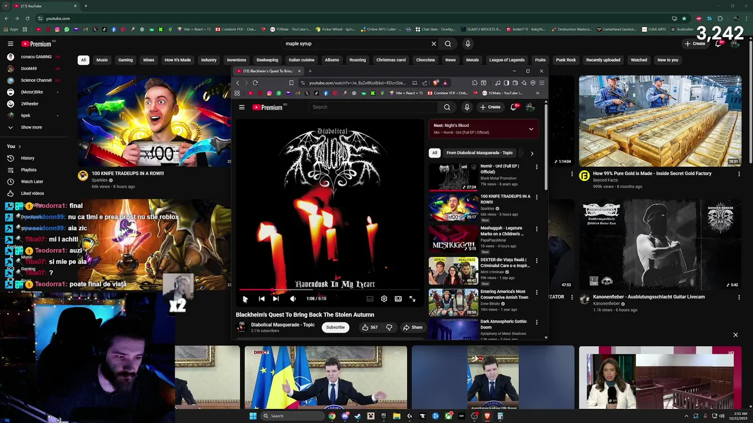Open the 100 KNIFE TRADEUPS large thumbnail
This screenshot has height=423, width=753.
[154, 121]
